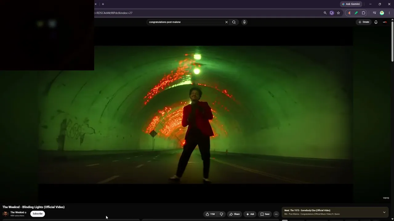Open the Chrome profile avatar
394x221 pixels.
[382, 13]
